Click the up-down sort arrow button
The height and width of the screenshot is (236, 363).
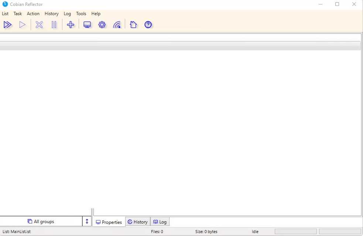tap(87, 222)
